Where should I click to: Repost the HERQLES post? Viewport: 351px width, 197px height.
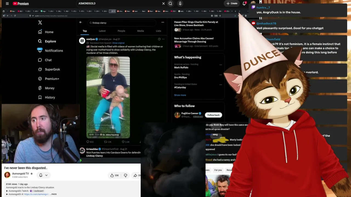107,142
